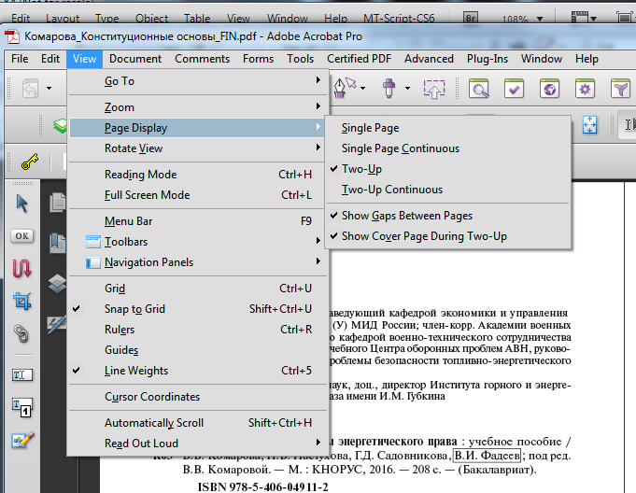Click Cursor Coordinates menu entry
636x493 pixels.
pyautogui.click(x=198, y=397)
